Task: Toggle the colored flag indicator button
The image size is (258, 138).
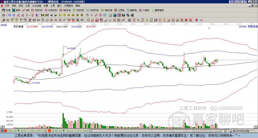Action: (x=37, y=15)
